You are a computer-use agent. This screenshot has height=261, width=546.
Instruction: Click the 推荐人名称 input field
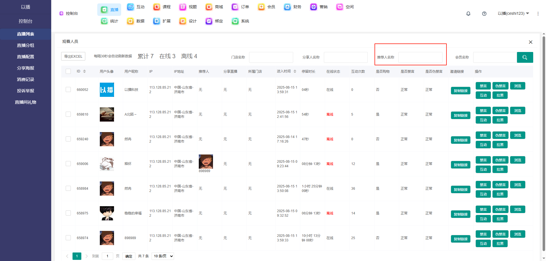(420, 57)
